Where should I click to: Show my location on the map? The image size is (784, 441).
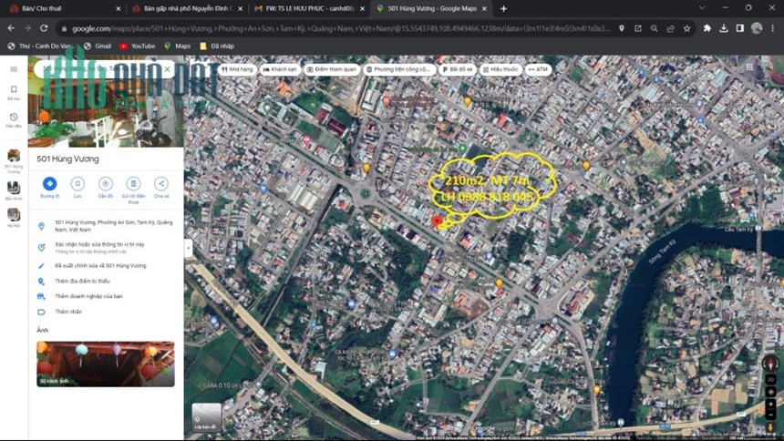tap(770, 392)
